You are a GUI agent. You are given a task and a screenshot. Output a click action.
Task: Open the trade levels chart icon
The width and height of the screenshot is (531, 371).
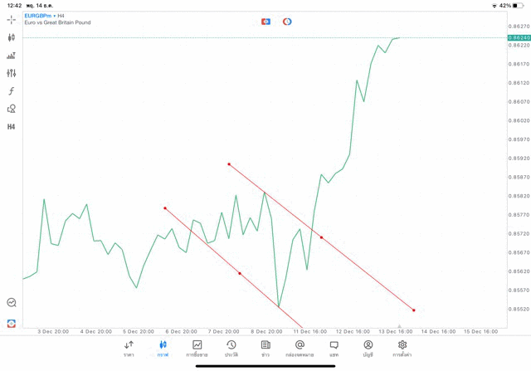12,56
